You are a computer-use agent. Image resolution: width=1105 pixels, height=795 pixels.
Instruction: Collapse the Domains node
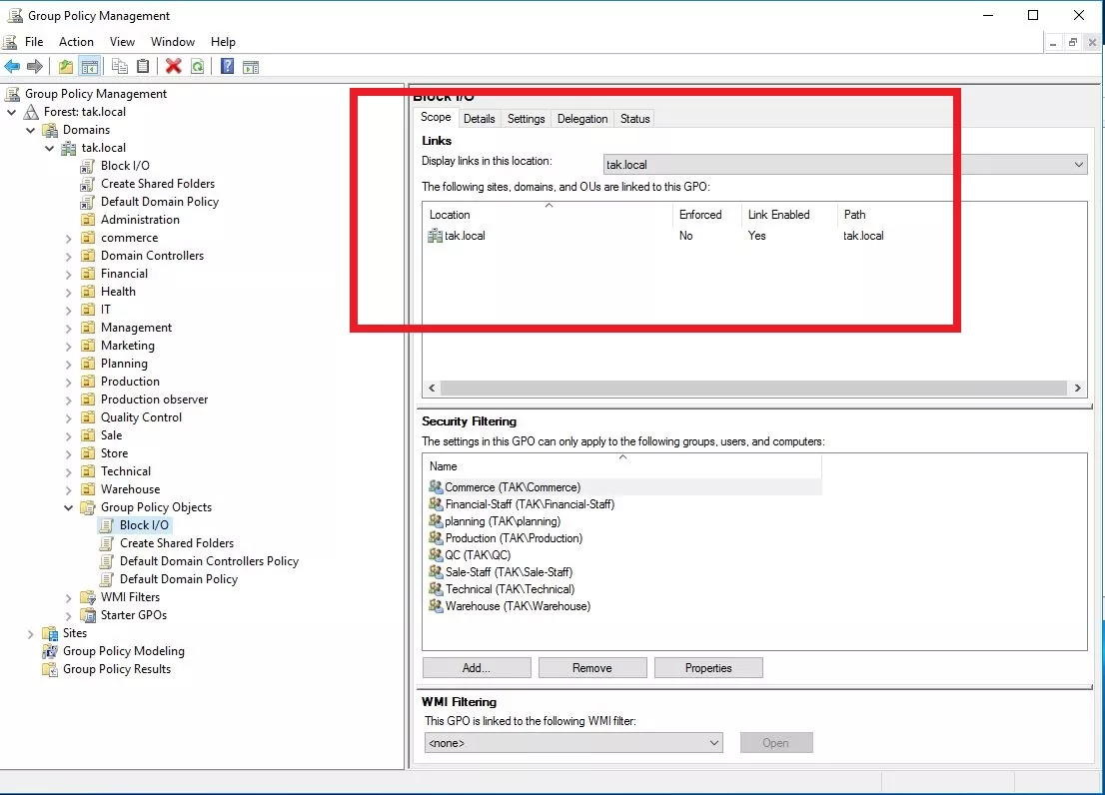click(x=30, y=130)
